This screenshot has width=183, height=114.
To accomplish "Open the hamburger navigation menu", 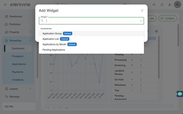I will pos(5,5).
